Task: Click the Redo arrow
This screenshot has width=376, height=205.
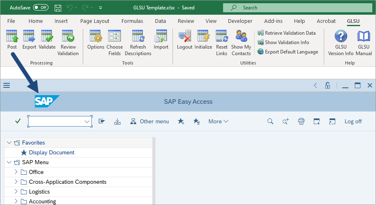Action: [85, 8]
